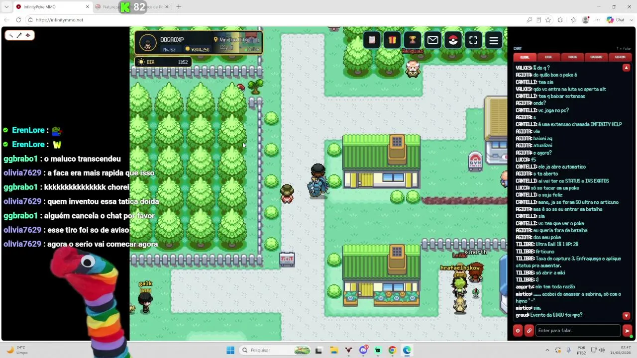Open Google Chrome from the taskbar

(392, 350)
